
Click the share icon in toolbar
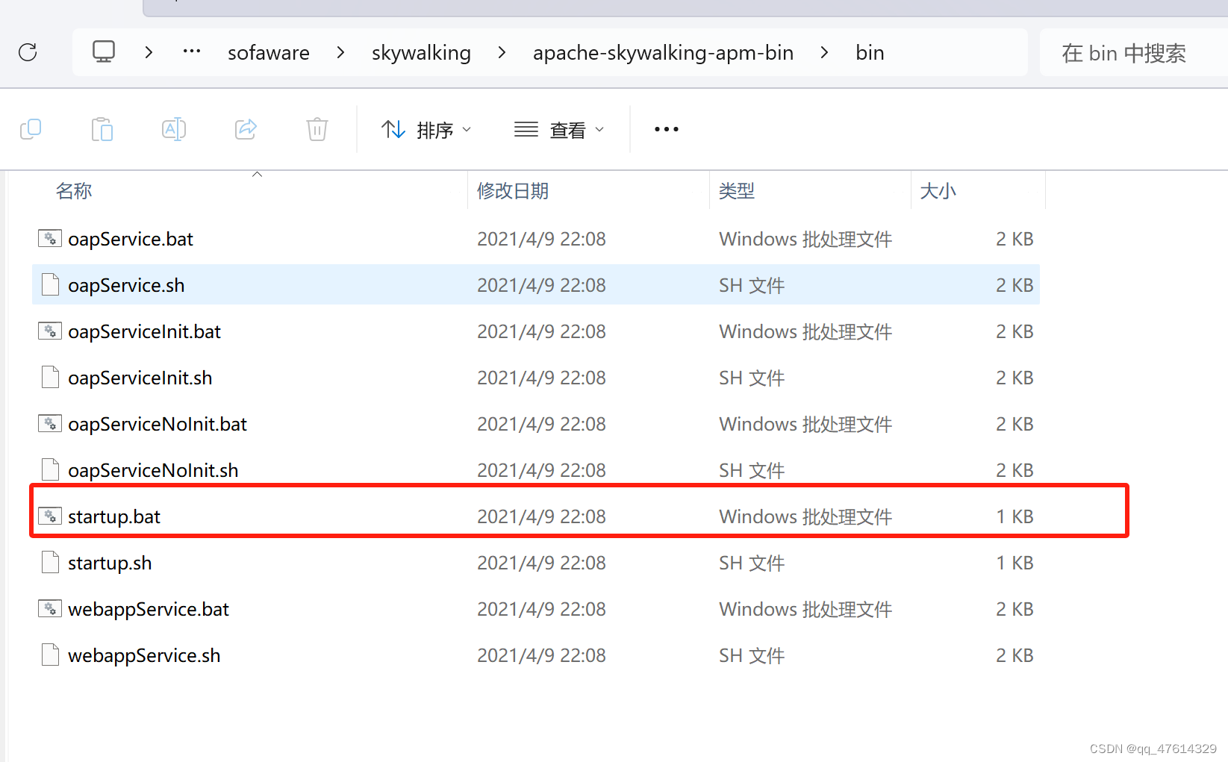pos(246,129)
